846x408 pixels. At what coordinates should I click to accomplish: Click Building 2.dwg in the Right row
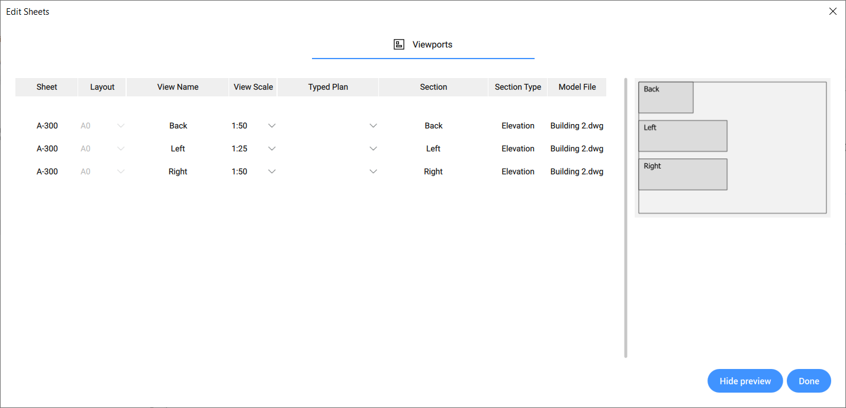pyautogui.click(x=577, y=171)
